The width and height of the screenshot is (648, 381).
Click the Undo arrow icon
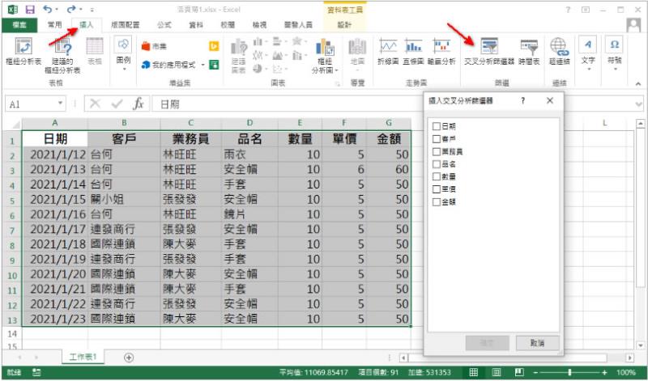tap(48, 9)
